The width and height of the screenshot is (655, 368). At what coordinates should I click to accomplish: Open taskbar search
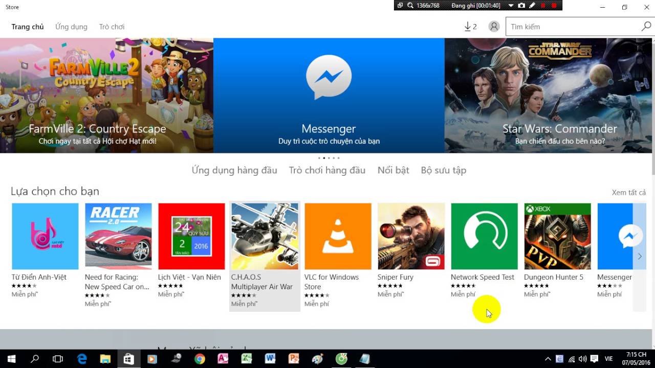pos(35,359)
